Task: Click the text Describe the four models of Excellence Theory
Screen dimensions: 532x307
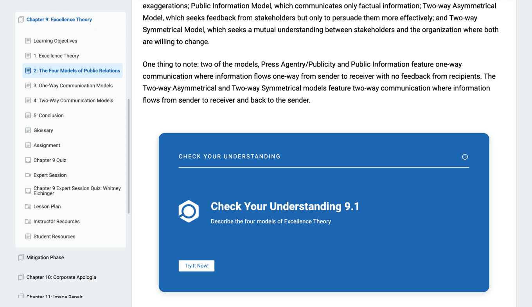Action: tap(271, 221)
